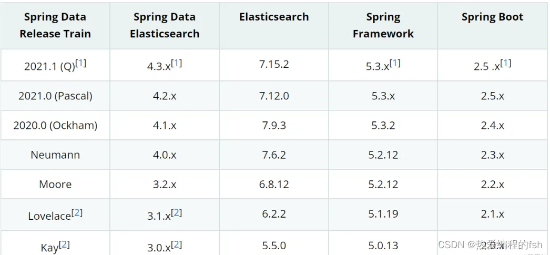Viewport: 550px width, 255px height.
Task: Click Spring Boot version 2.4.x cell
Action: pos(492,126)
